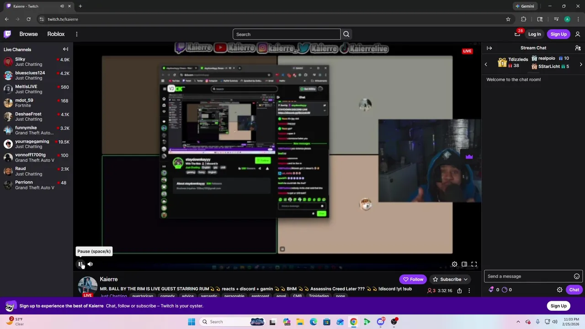
Task: Open DeshaeFrost channel
Action: pyautogui.click(x=37, y=117)
